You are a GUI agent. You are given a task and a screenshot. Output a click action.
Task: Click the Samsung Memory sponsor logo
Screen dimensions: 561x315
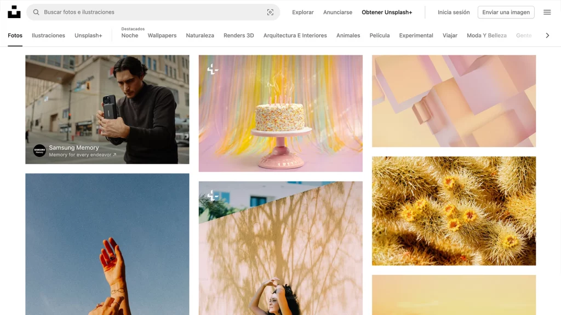tap(39, 150)
